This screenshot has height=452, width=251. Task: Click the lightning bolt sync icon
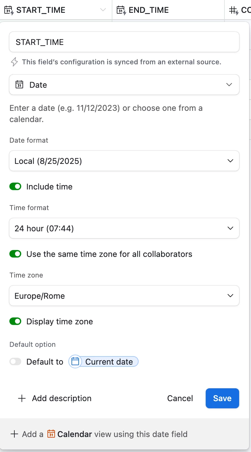click(14, 62)
